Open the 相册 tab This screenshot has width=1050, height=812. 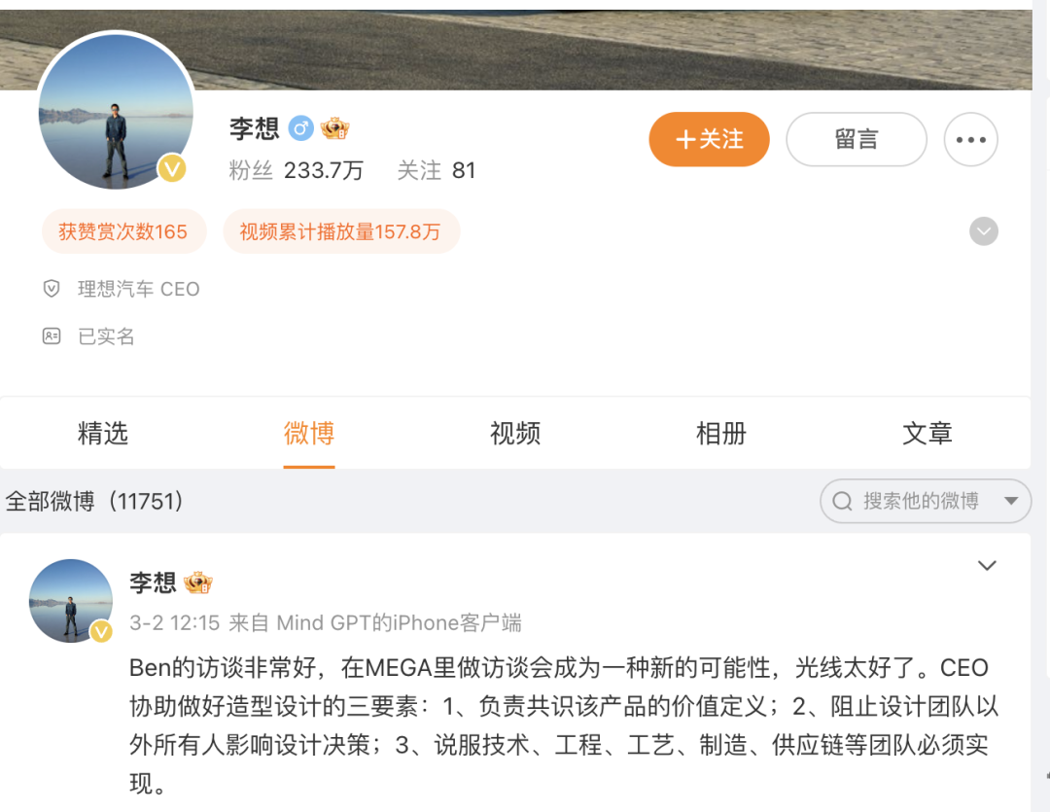tap(721, 433)
